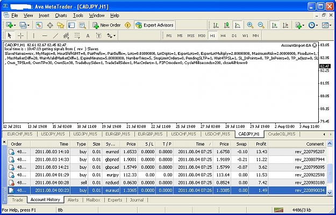
Task: Open the Charts menu
Action: [x=61, y=16]
